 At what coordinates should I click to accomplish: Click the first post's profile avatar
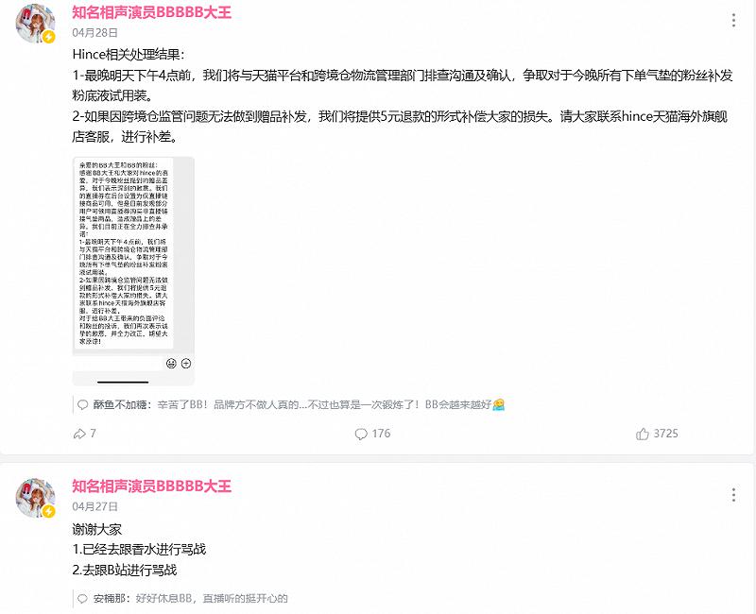35,24
